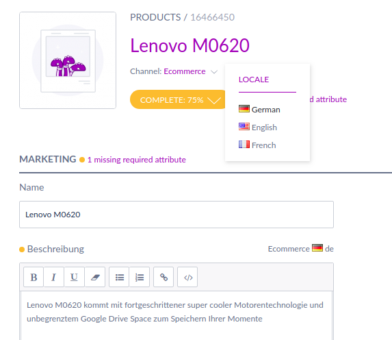Select English locale
392x340 pixels.
pos(258,127)
